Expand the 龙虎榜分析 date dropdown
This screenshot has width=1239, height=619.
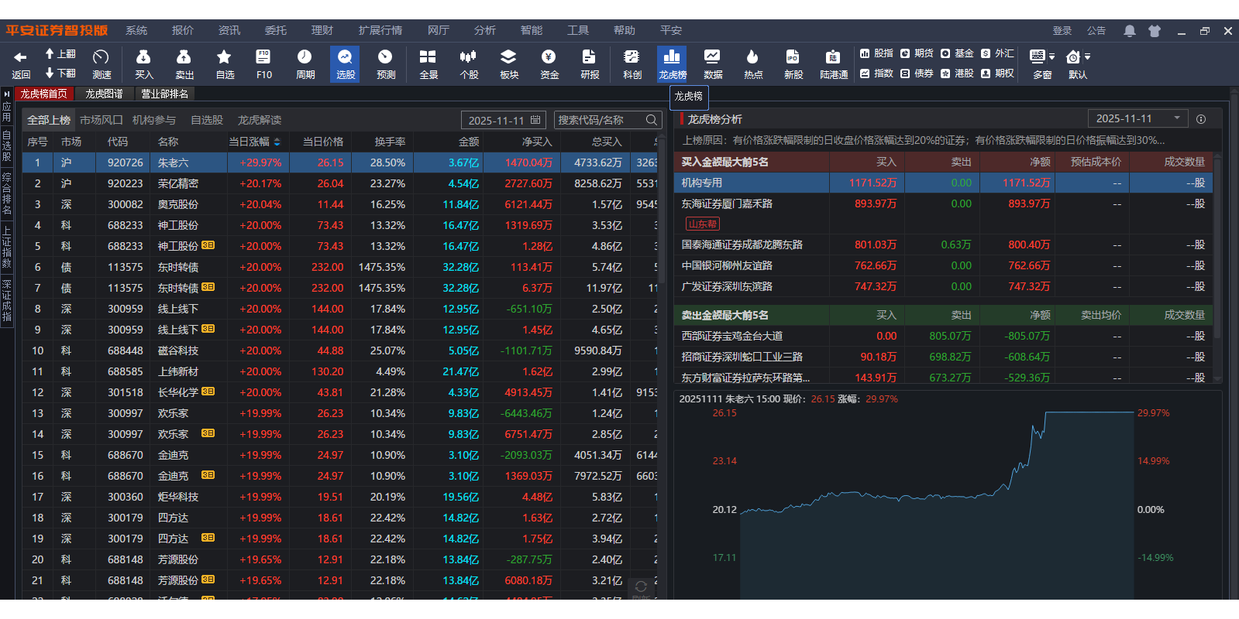pos(1176,118)
